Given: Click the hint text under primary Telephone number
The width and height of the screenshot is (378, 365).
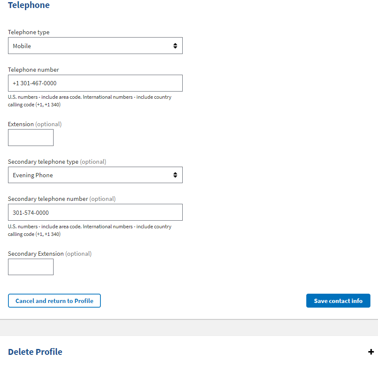Looking at the screenshot, I should tap(89, 101).
